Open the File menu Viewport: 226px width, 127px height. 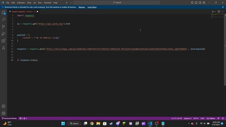pos(8,2)
